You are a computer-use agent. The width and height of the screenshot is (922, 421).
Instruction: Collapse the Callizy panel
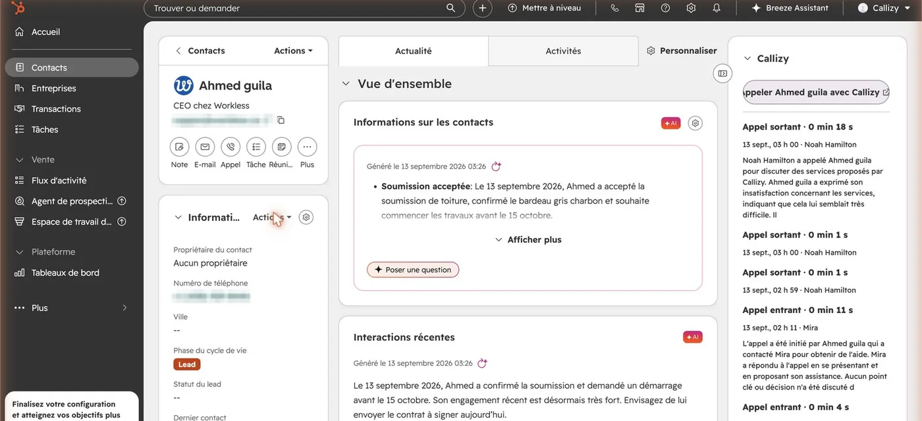pos(747,59)
